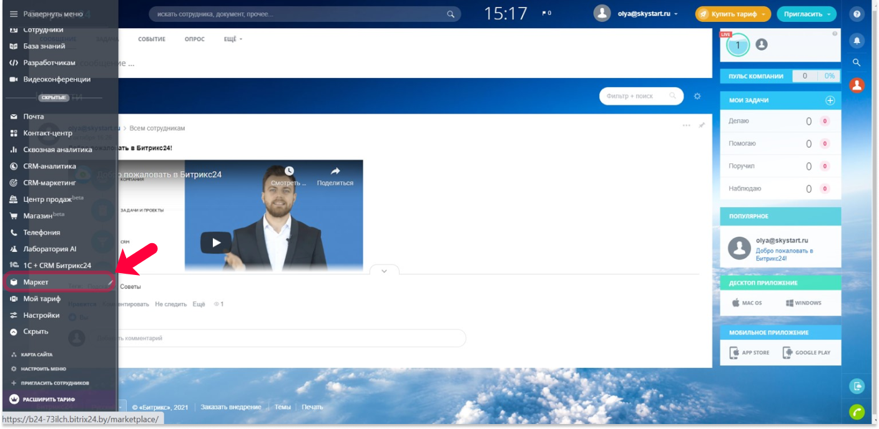Click the Контакт-центр sidebar icon
The image size is (879, 429).
pos(14,133)
